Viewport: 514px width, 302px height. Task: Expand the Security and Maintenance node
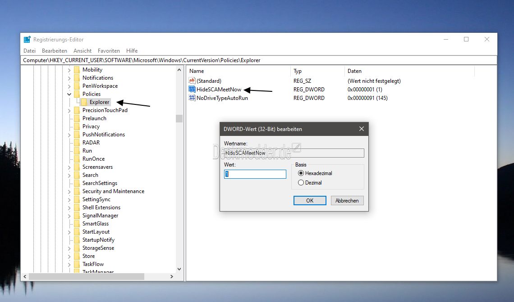(69, 191)
